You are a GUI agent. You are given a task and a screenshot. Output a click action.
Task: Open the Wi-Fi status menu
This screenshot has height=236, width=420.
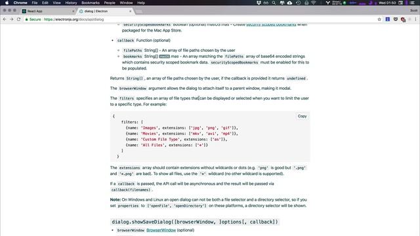pos(314,3)
